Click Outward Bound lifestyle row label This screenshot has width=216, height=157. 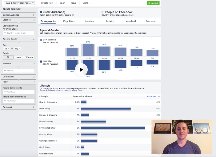click(x=46, y=154)
